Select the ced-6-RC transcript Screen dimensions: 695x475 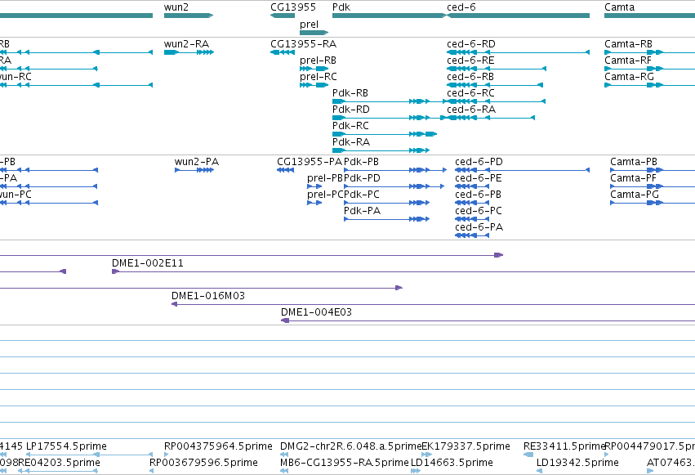pos(496,101)
